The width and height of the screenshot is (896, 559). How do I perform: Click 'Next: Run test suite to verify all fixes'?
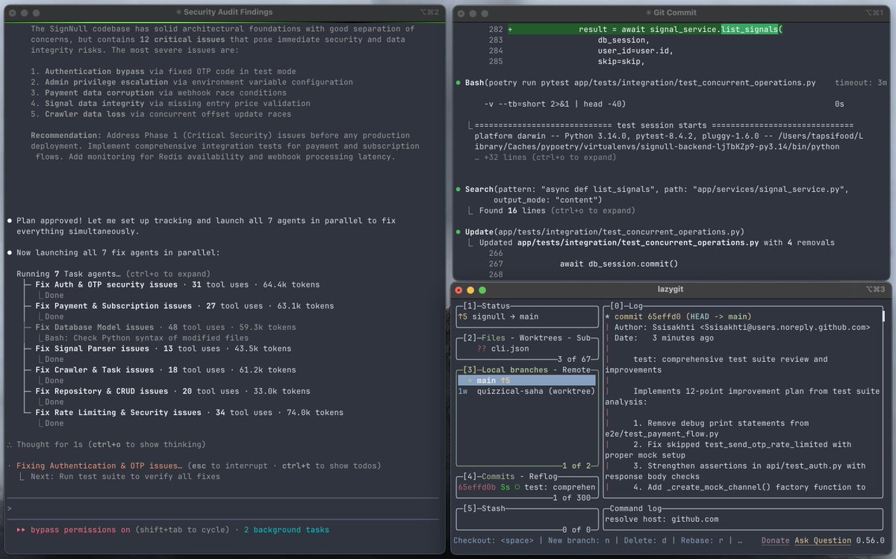point(125,476)
